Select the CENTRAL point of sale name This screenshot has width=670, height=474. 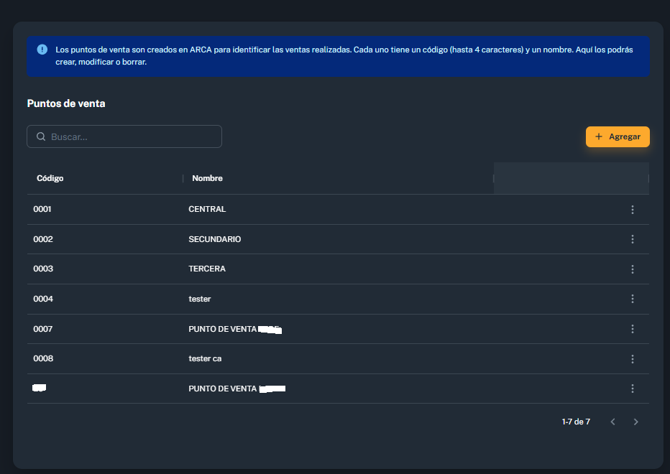tap(207, 209)
